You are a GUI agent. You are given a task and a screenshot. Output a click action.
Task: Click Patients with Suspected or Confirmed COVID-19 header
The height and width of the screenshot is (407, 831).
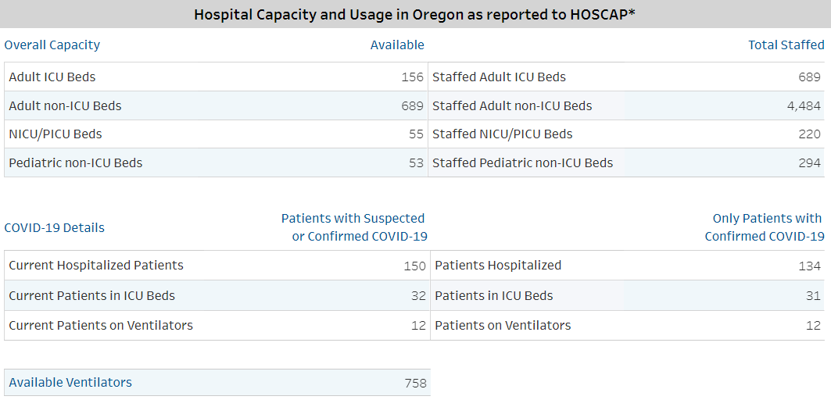click(355, 227)
